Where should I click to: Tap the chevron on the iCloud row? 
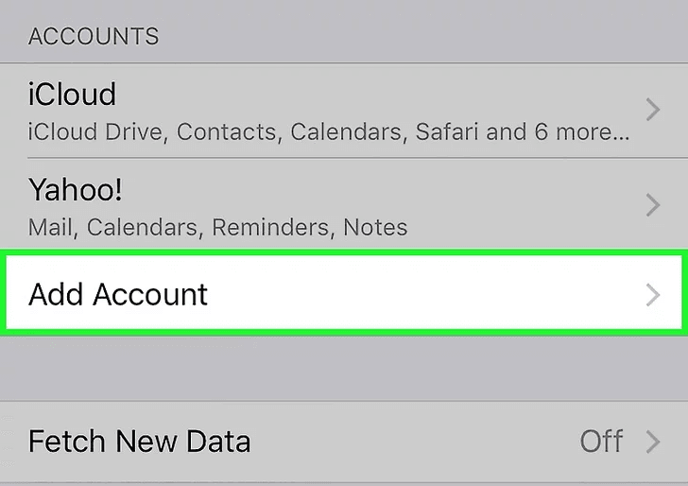(x=652, y=111)
